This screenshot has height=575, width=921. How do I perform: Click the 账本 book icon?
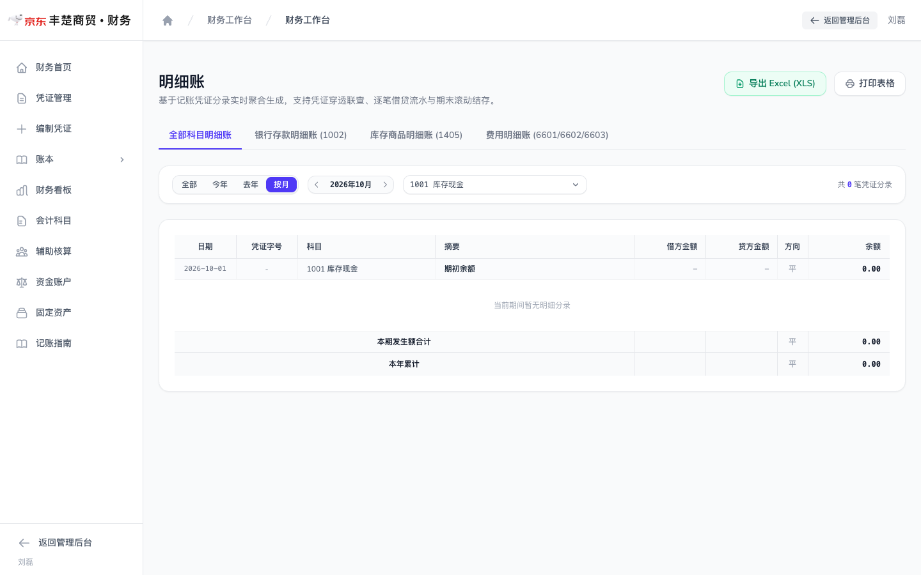[22, 160]
